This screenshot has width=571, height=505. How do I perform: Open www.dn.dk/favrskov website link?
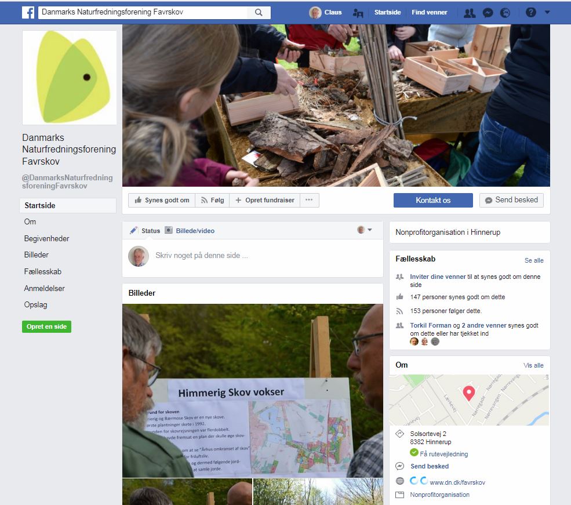coord(457,482)
